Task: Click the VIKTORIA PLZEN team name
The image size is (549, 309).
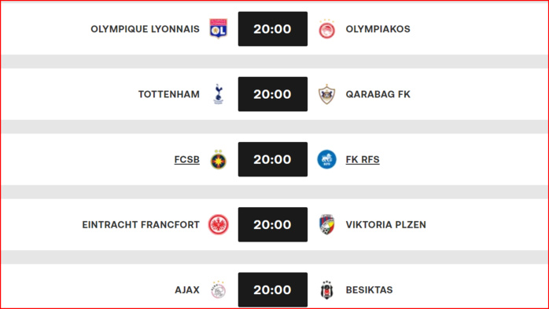Action: click(386, 224)
